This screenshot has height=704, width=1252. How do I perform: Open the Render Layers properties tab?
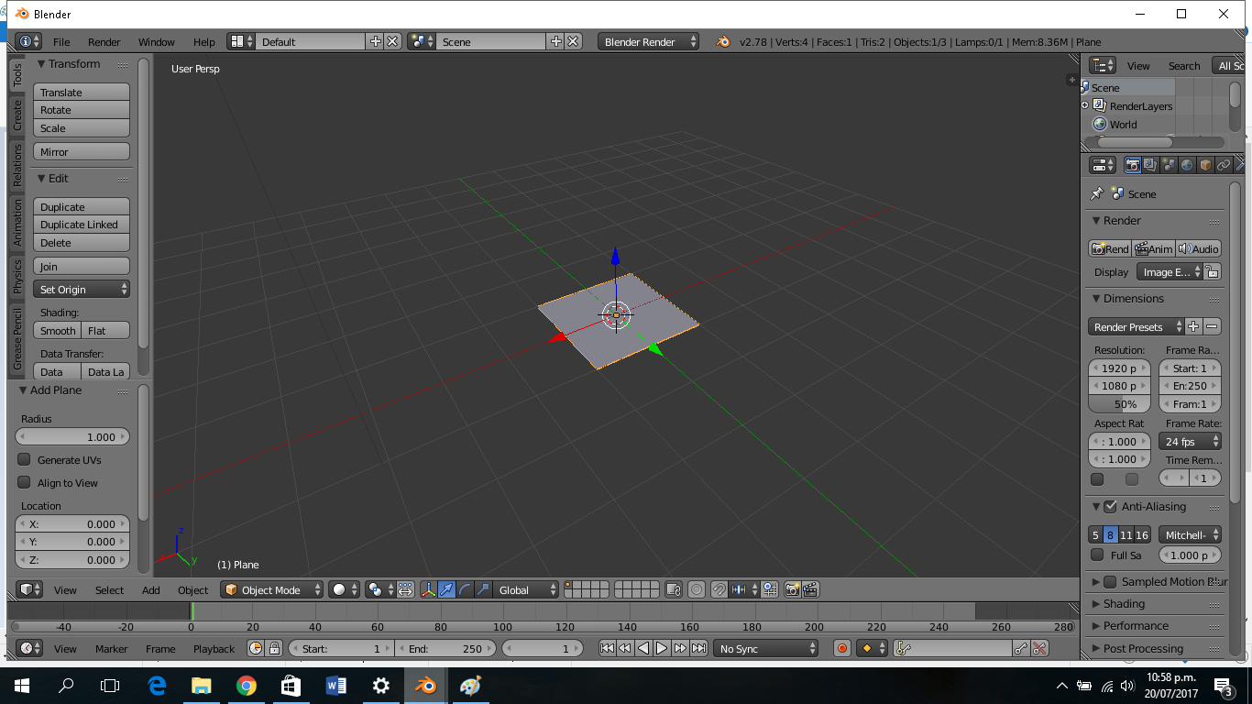[1150, 165]
